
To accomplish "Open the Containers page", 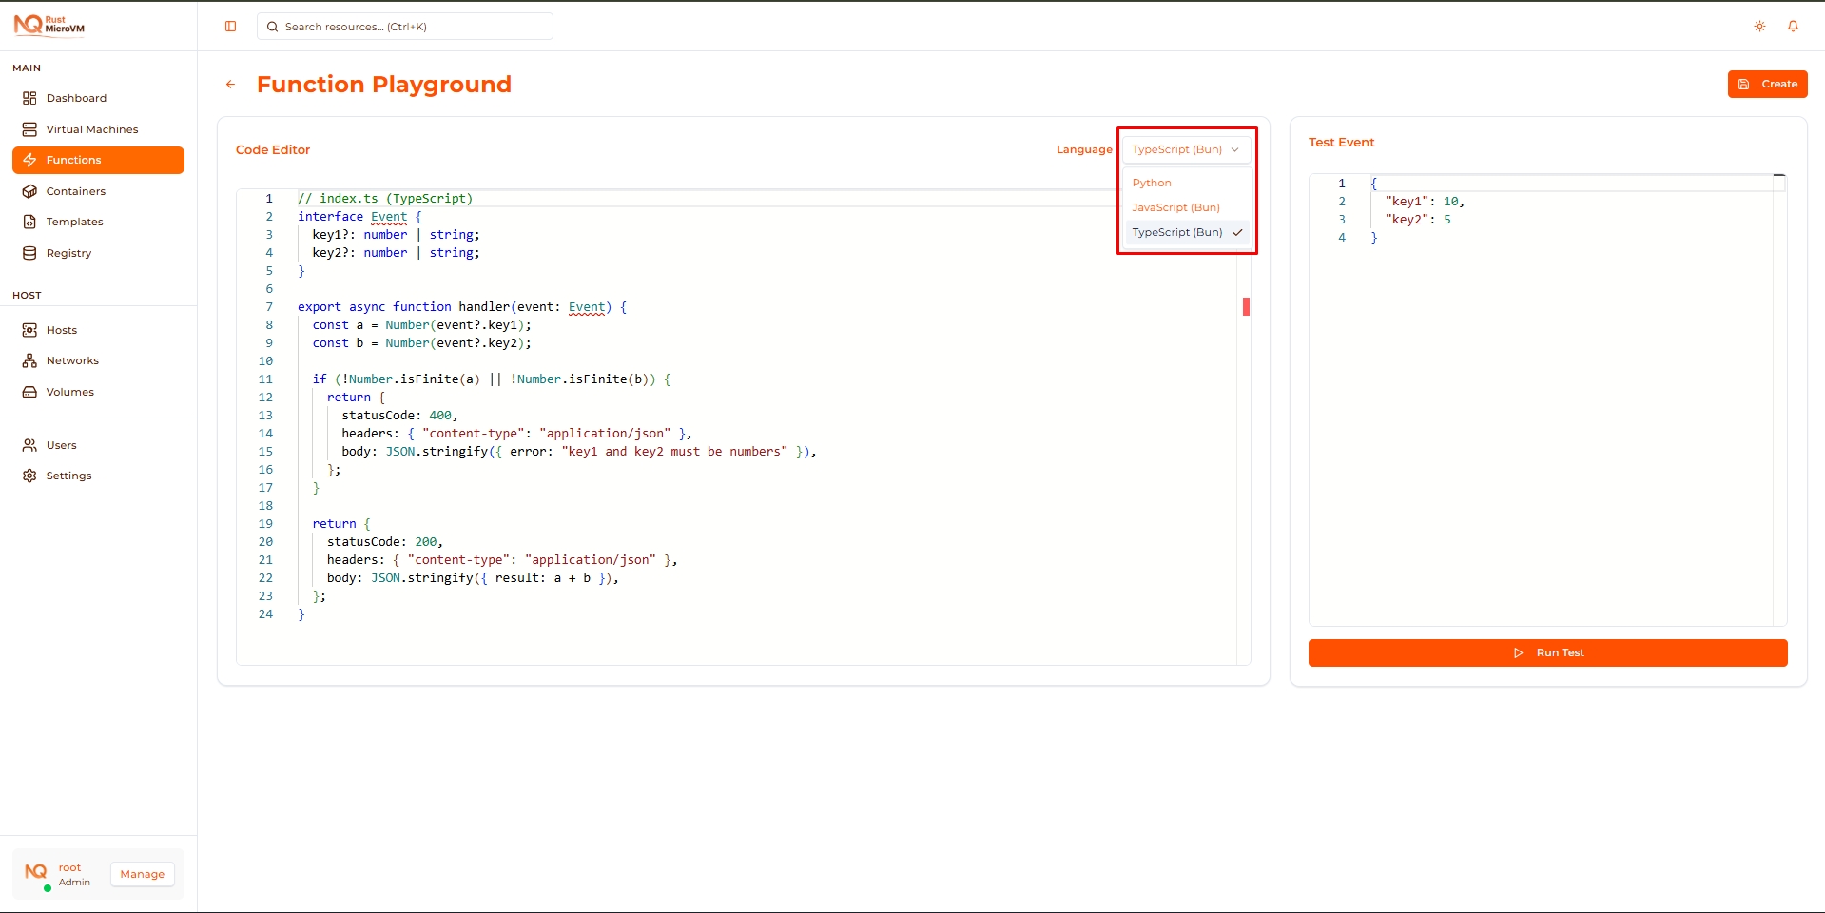I will [75, 190].
